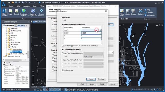The image size is (165, 92).
Task: Open the Coordinate System tool
Action: click(x=23, y=13)
